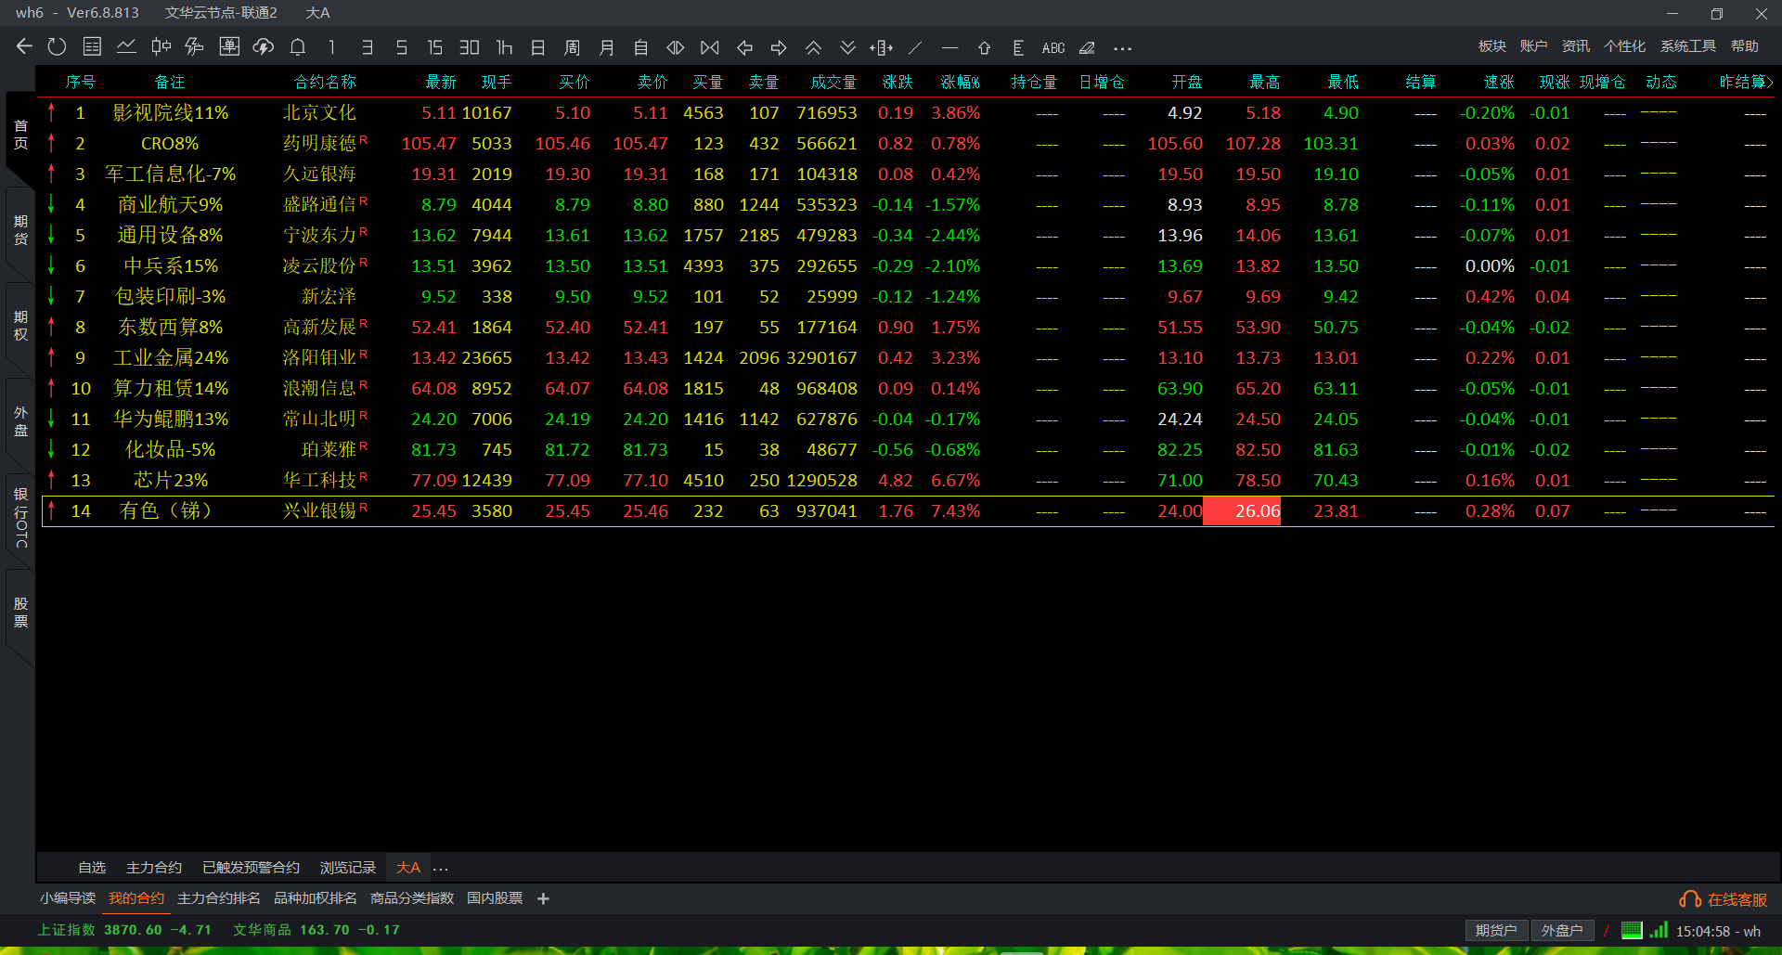The image size is (1782, 955).
Task: Select the monthly 月 period icon
Action: [606, 47]
